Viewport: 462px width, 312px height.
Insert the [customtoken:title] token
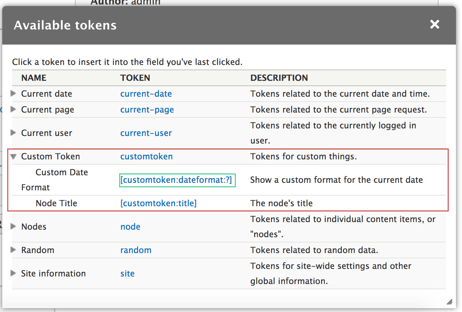tap(158, 203)
